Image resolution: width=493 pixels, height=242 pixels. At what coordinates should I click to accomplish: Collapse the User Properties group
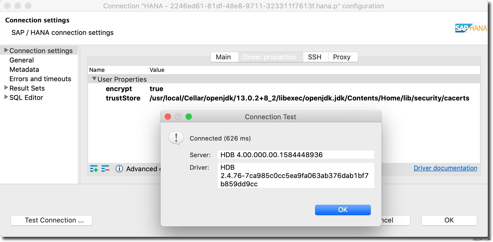94,79
